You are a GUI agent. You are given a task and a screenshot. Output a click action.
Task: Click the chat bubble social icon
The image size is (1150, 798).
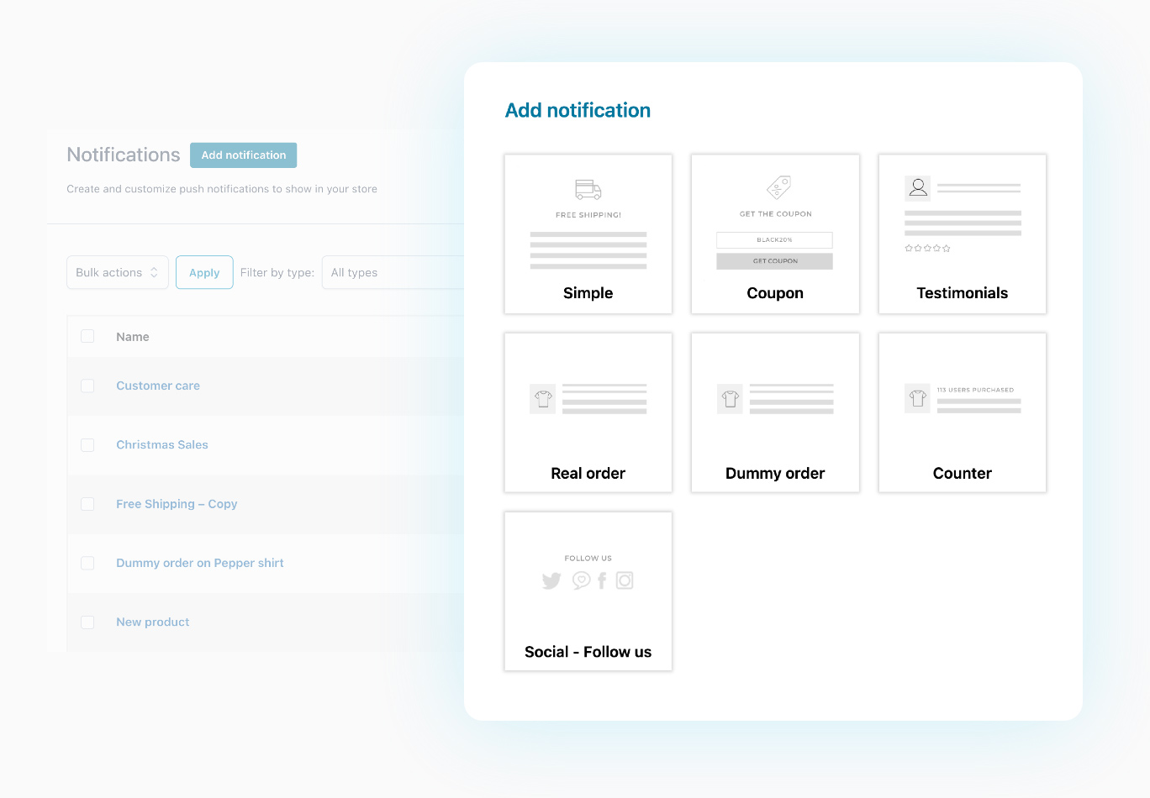581,580
